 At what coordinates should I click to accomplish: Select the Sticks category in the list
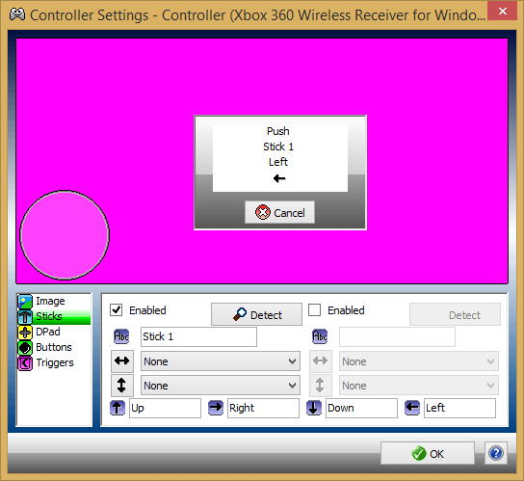54,316
